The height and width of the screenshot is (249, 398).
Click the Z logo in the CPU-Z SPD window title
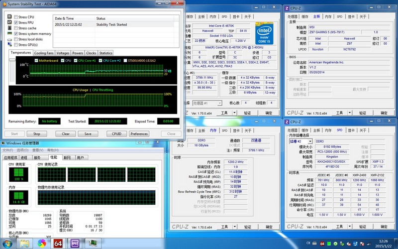tap(287, 122)
